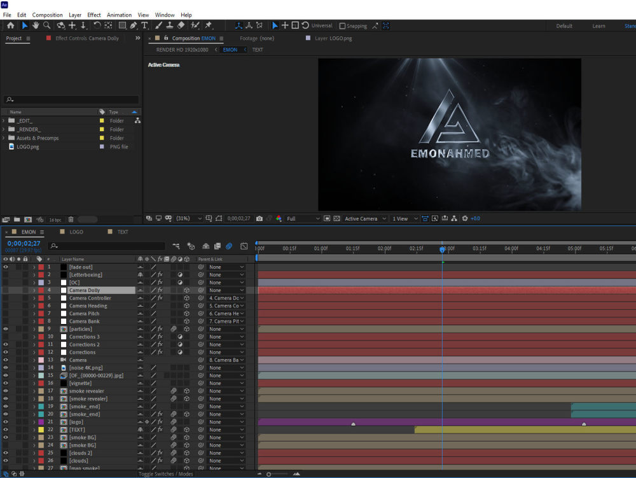Select the Zoom magnifier tool
The image size is (636, 478).
(47, 25)
